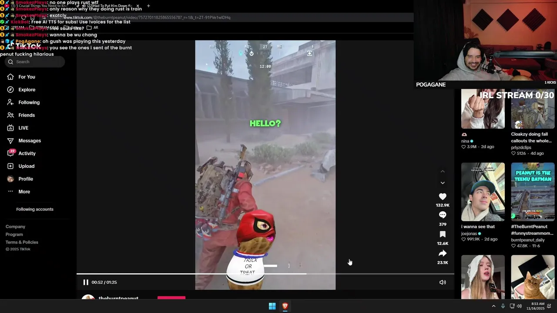The height and width of the screenshot is (313, 557).
Task: Click theburntpeanut avatar below video
Action: 88,298
